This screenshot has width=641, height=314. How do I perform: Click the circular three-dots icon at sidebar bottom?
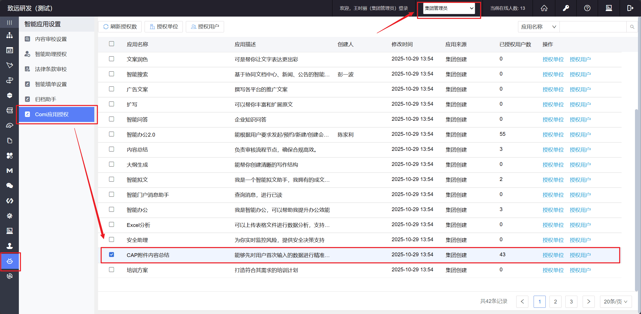(10, 276)
